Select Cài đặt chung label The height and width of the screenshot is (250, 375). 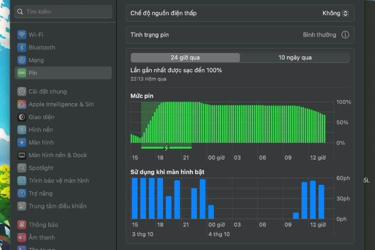coord(47,91)
